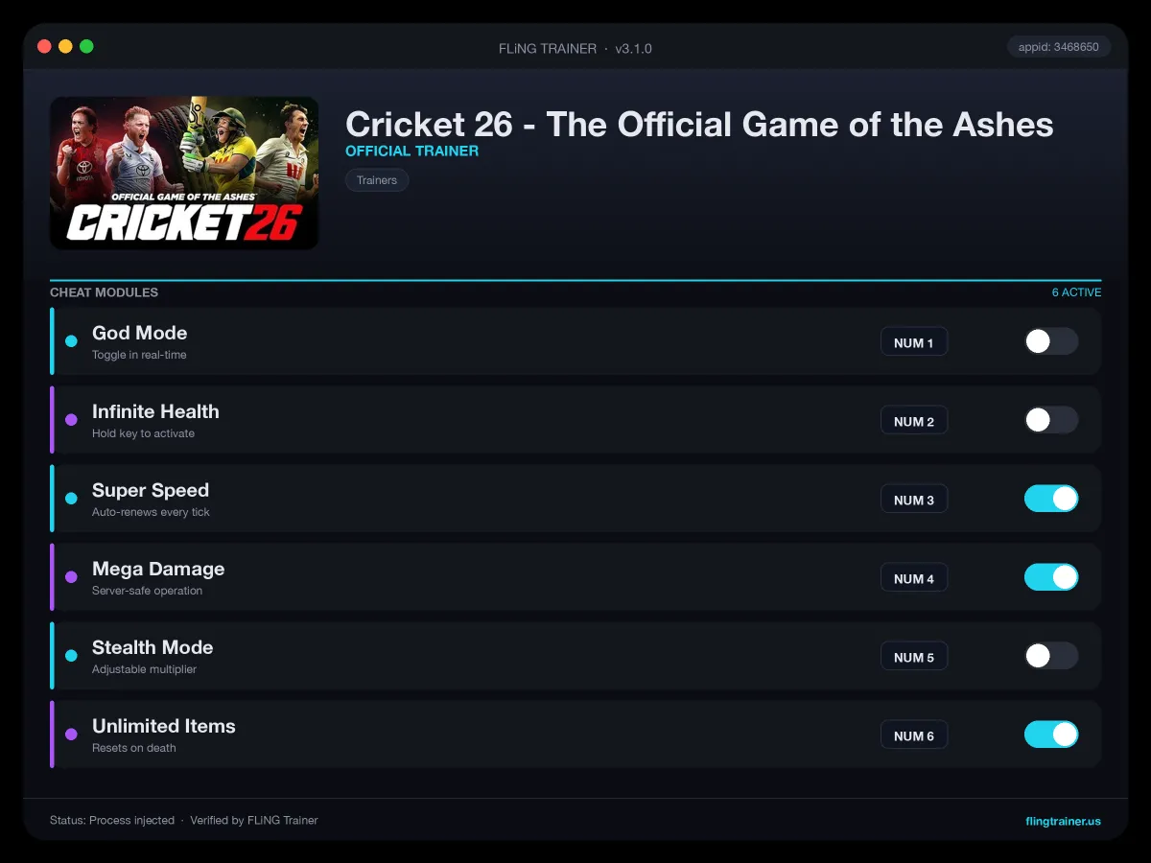Click the cyan dot beside God Mode

point(71,341)
